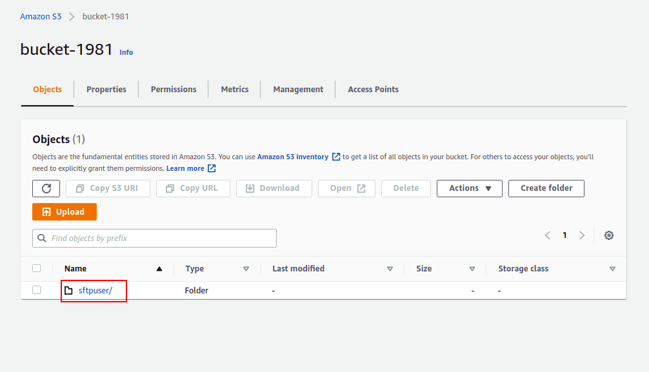
Task: Click the Copy S3 URI button
Action: [x=108, y=188]
